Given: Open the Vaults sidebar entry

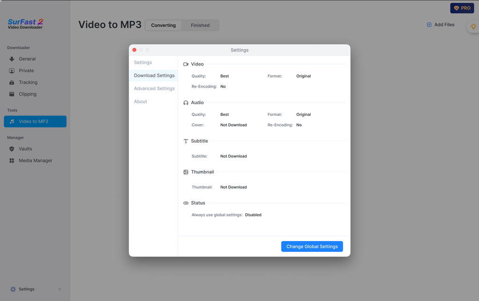Looking at the screenshot, I should pyautogui.click(x=35, y=149).
